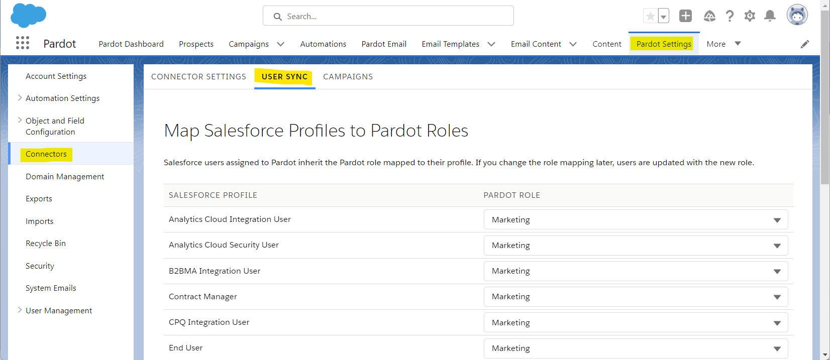
Task: Click the Help question mark icon
Action: [730, 16]
